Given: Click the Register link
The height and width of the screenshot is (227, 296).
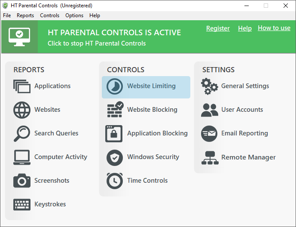Looking at the screenshot, I should point(218,28).
